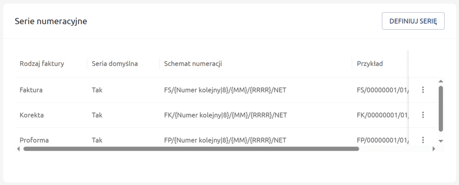Select the Proforma row type cell

point(34,140)
